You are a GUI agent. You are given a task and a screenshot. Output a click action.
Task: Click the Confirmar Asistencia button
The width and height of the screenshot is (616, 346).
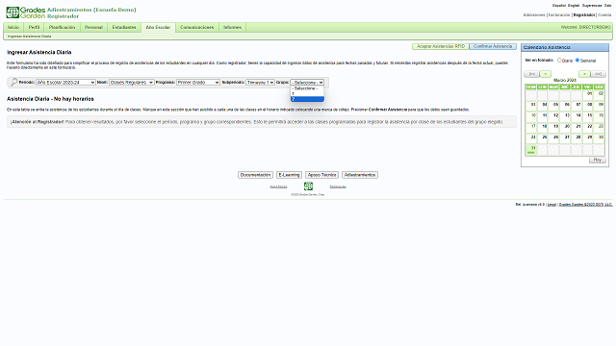pos(493,46)
